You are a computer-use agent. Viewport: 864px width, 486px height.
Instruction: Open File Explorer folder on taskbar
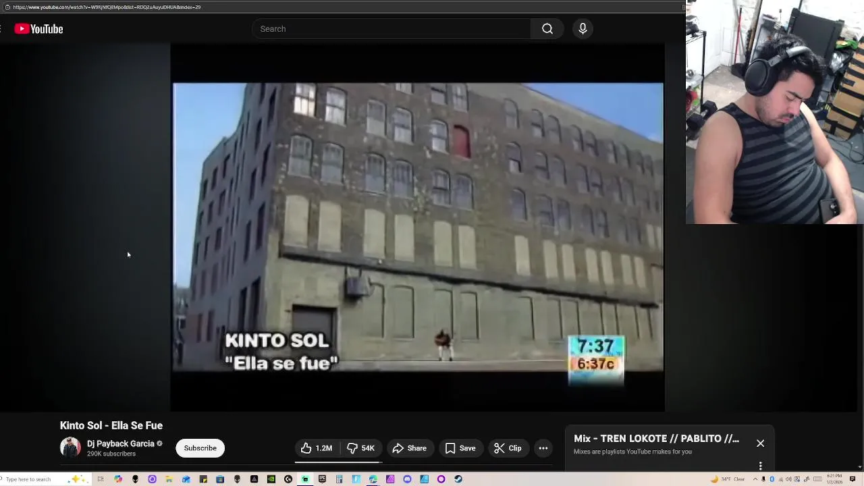coord(169,479)
